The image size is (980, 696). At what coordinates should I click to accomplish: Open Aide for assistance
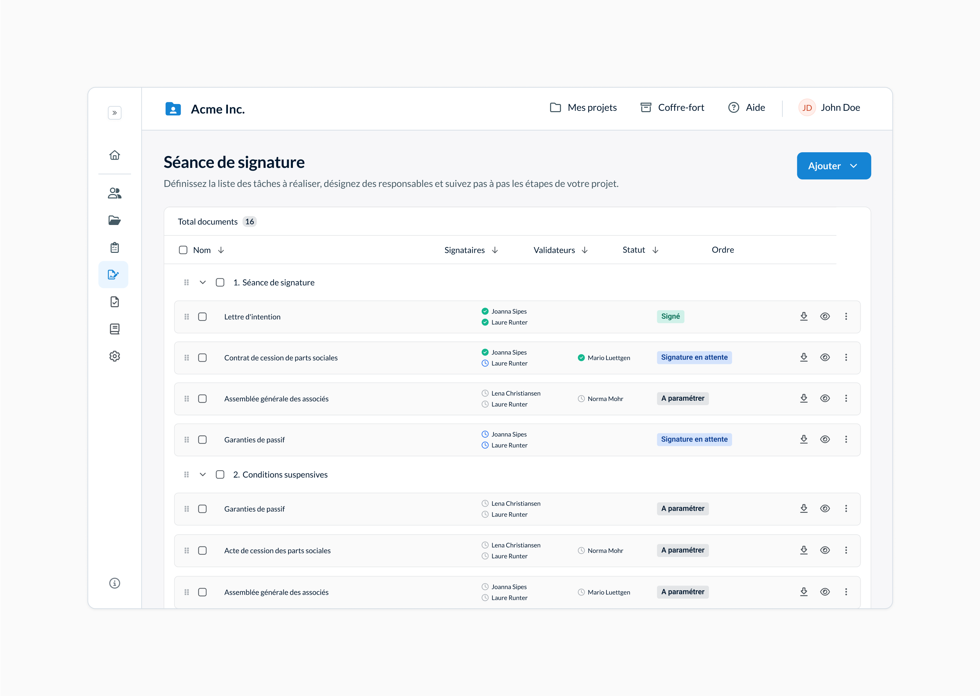tap(746, 108)
